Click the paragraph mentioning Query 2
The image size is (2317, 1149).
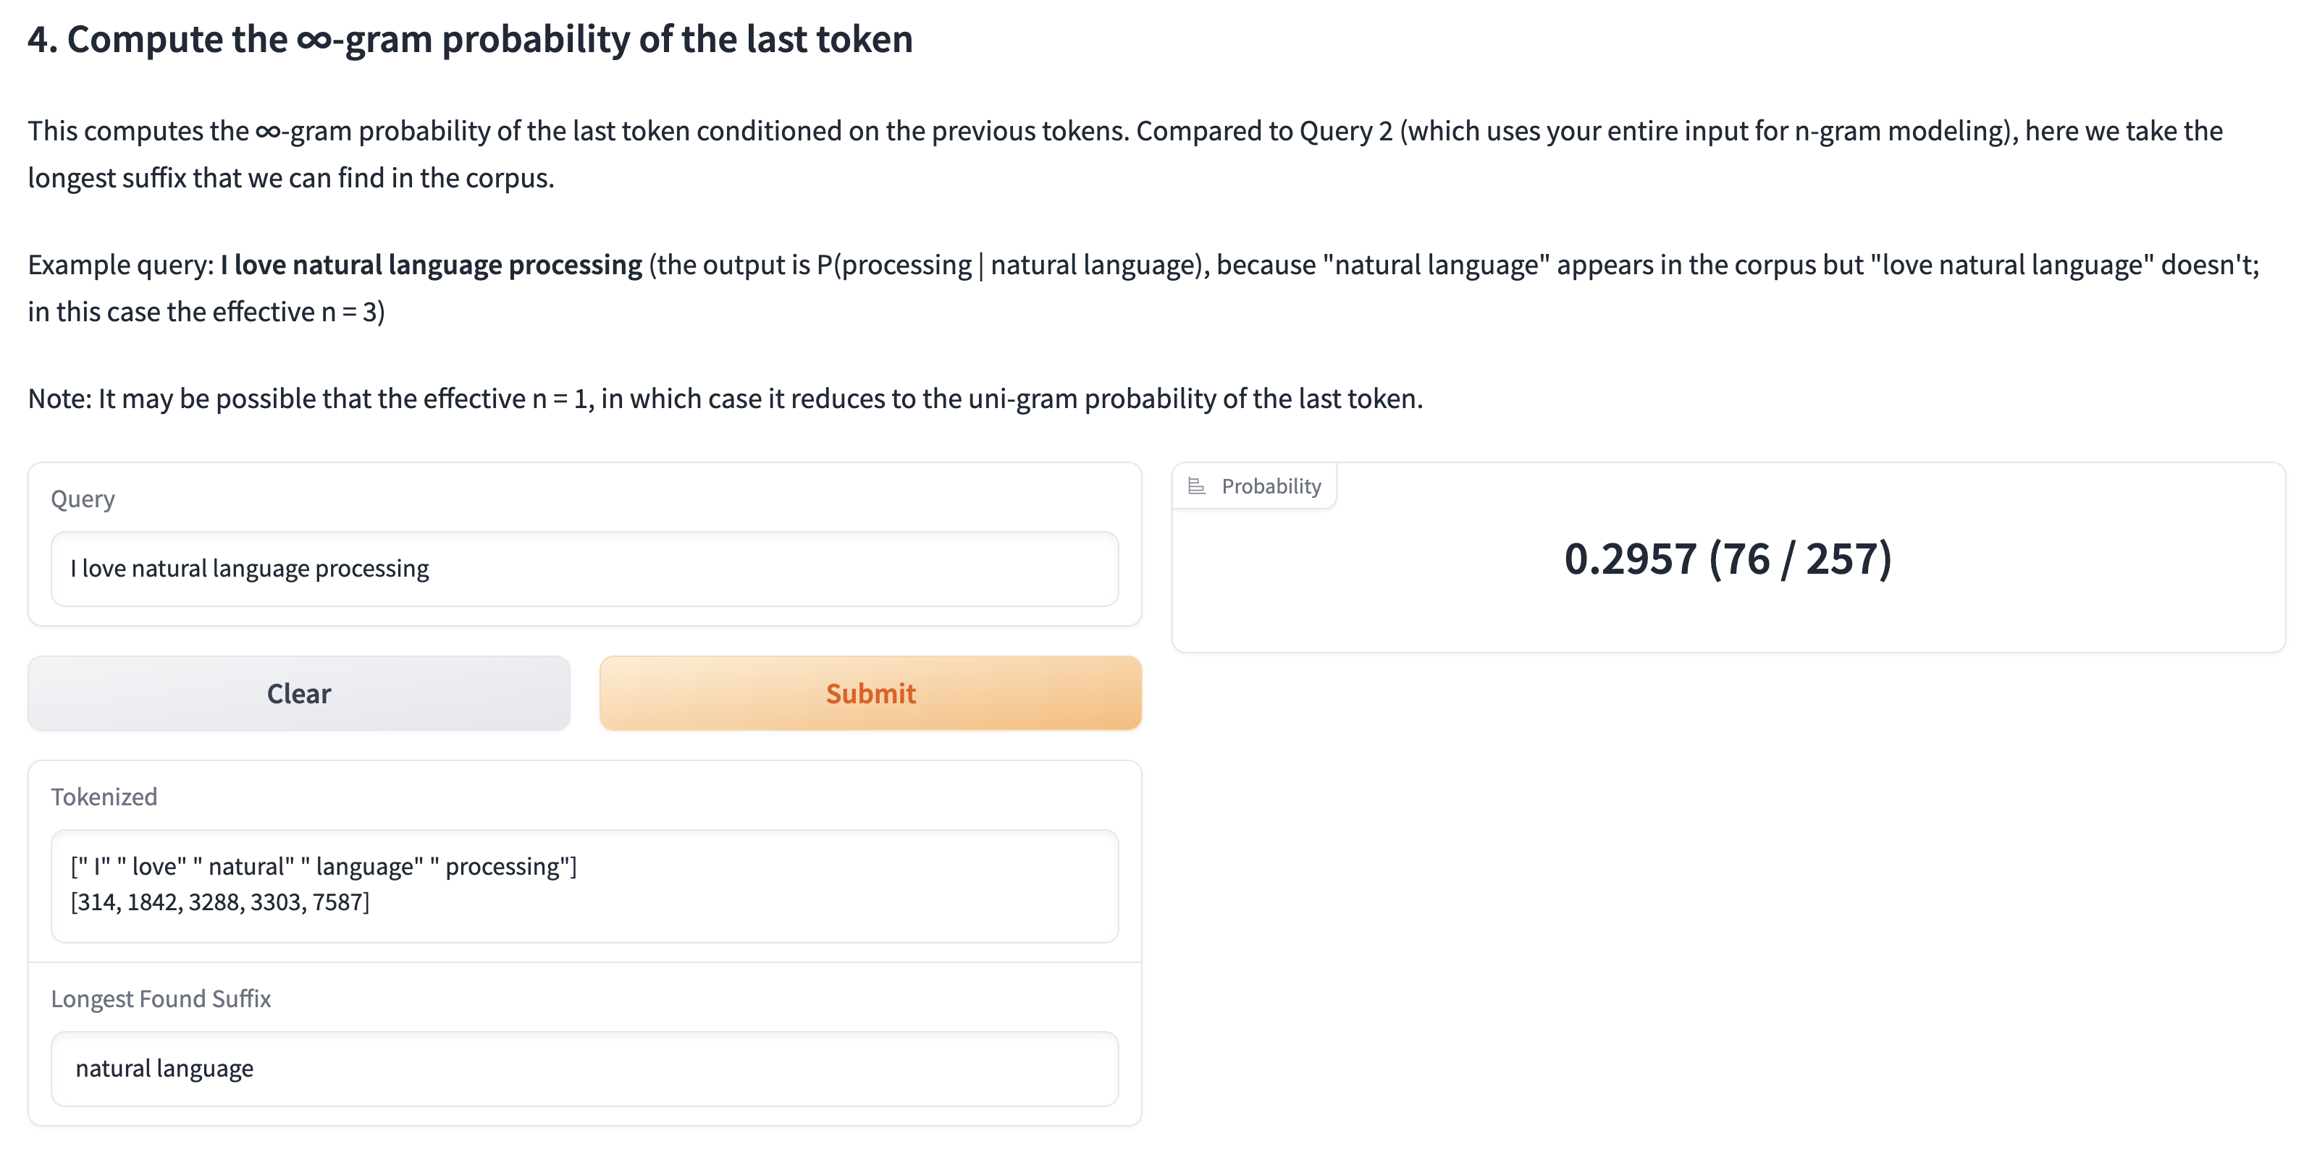click(1124, 131)
